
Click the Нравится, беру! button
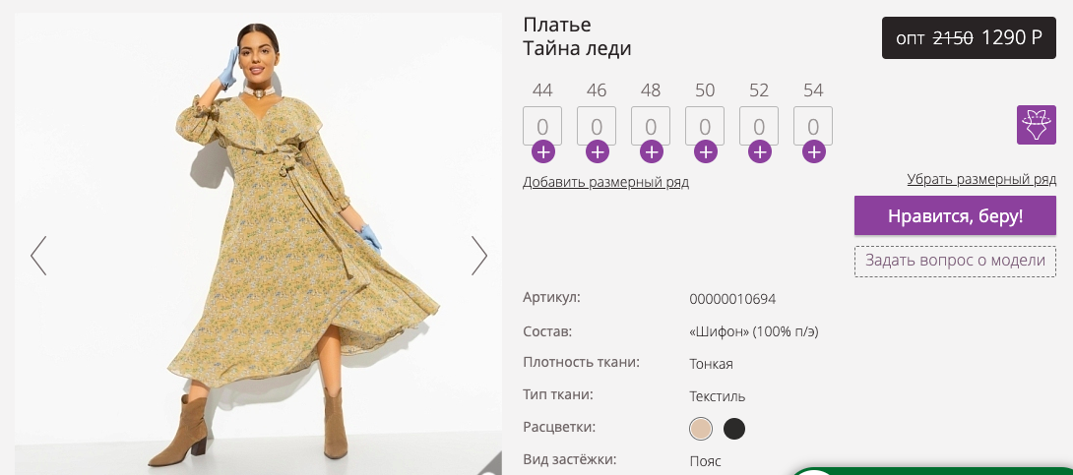(955, 216)
